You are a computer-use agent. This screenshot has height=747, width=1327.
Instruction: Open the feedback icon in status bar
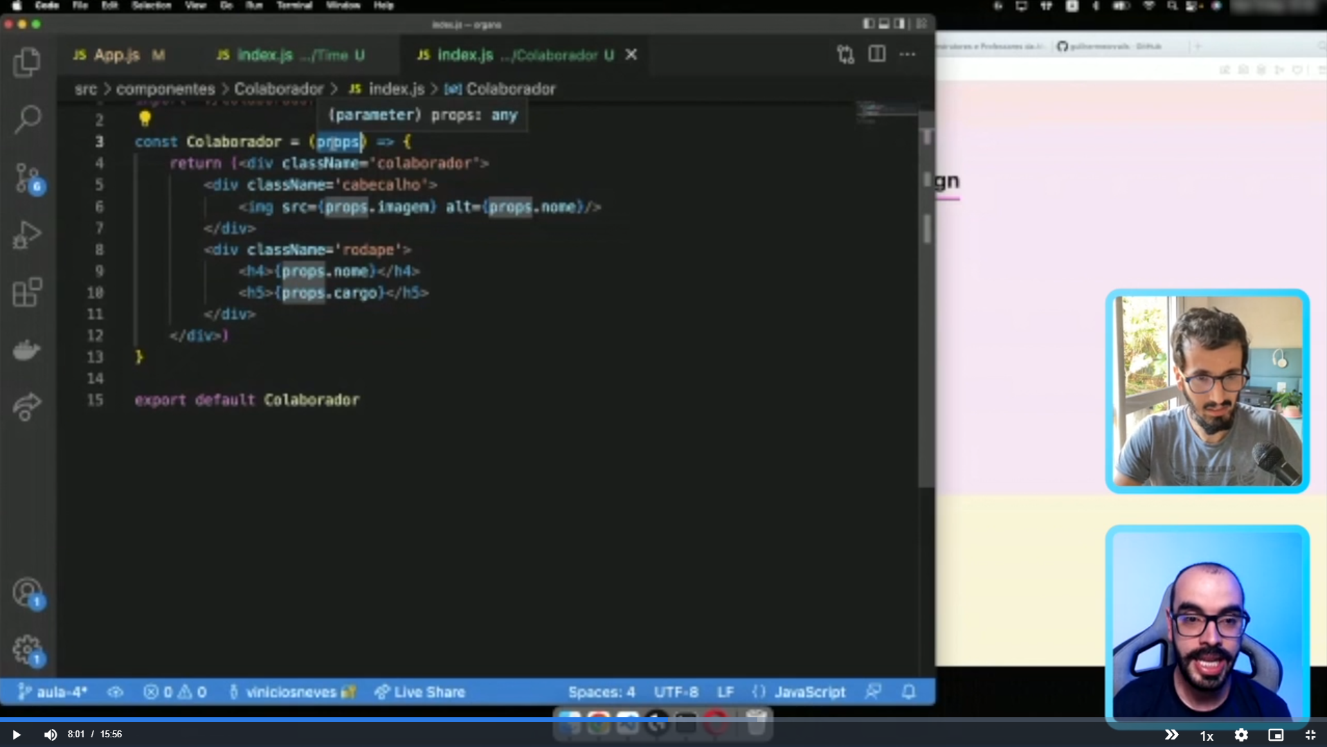[x=874, y=692]
